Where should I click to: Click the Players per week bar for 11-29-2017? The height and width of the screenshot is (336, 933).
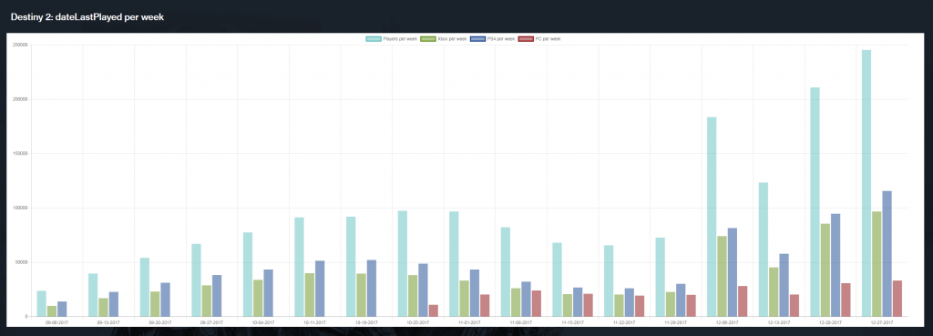tap(660, 277)
